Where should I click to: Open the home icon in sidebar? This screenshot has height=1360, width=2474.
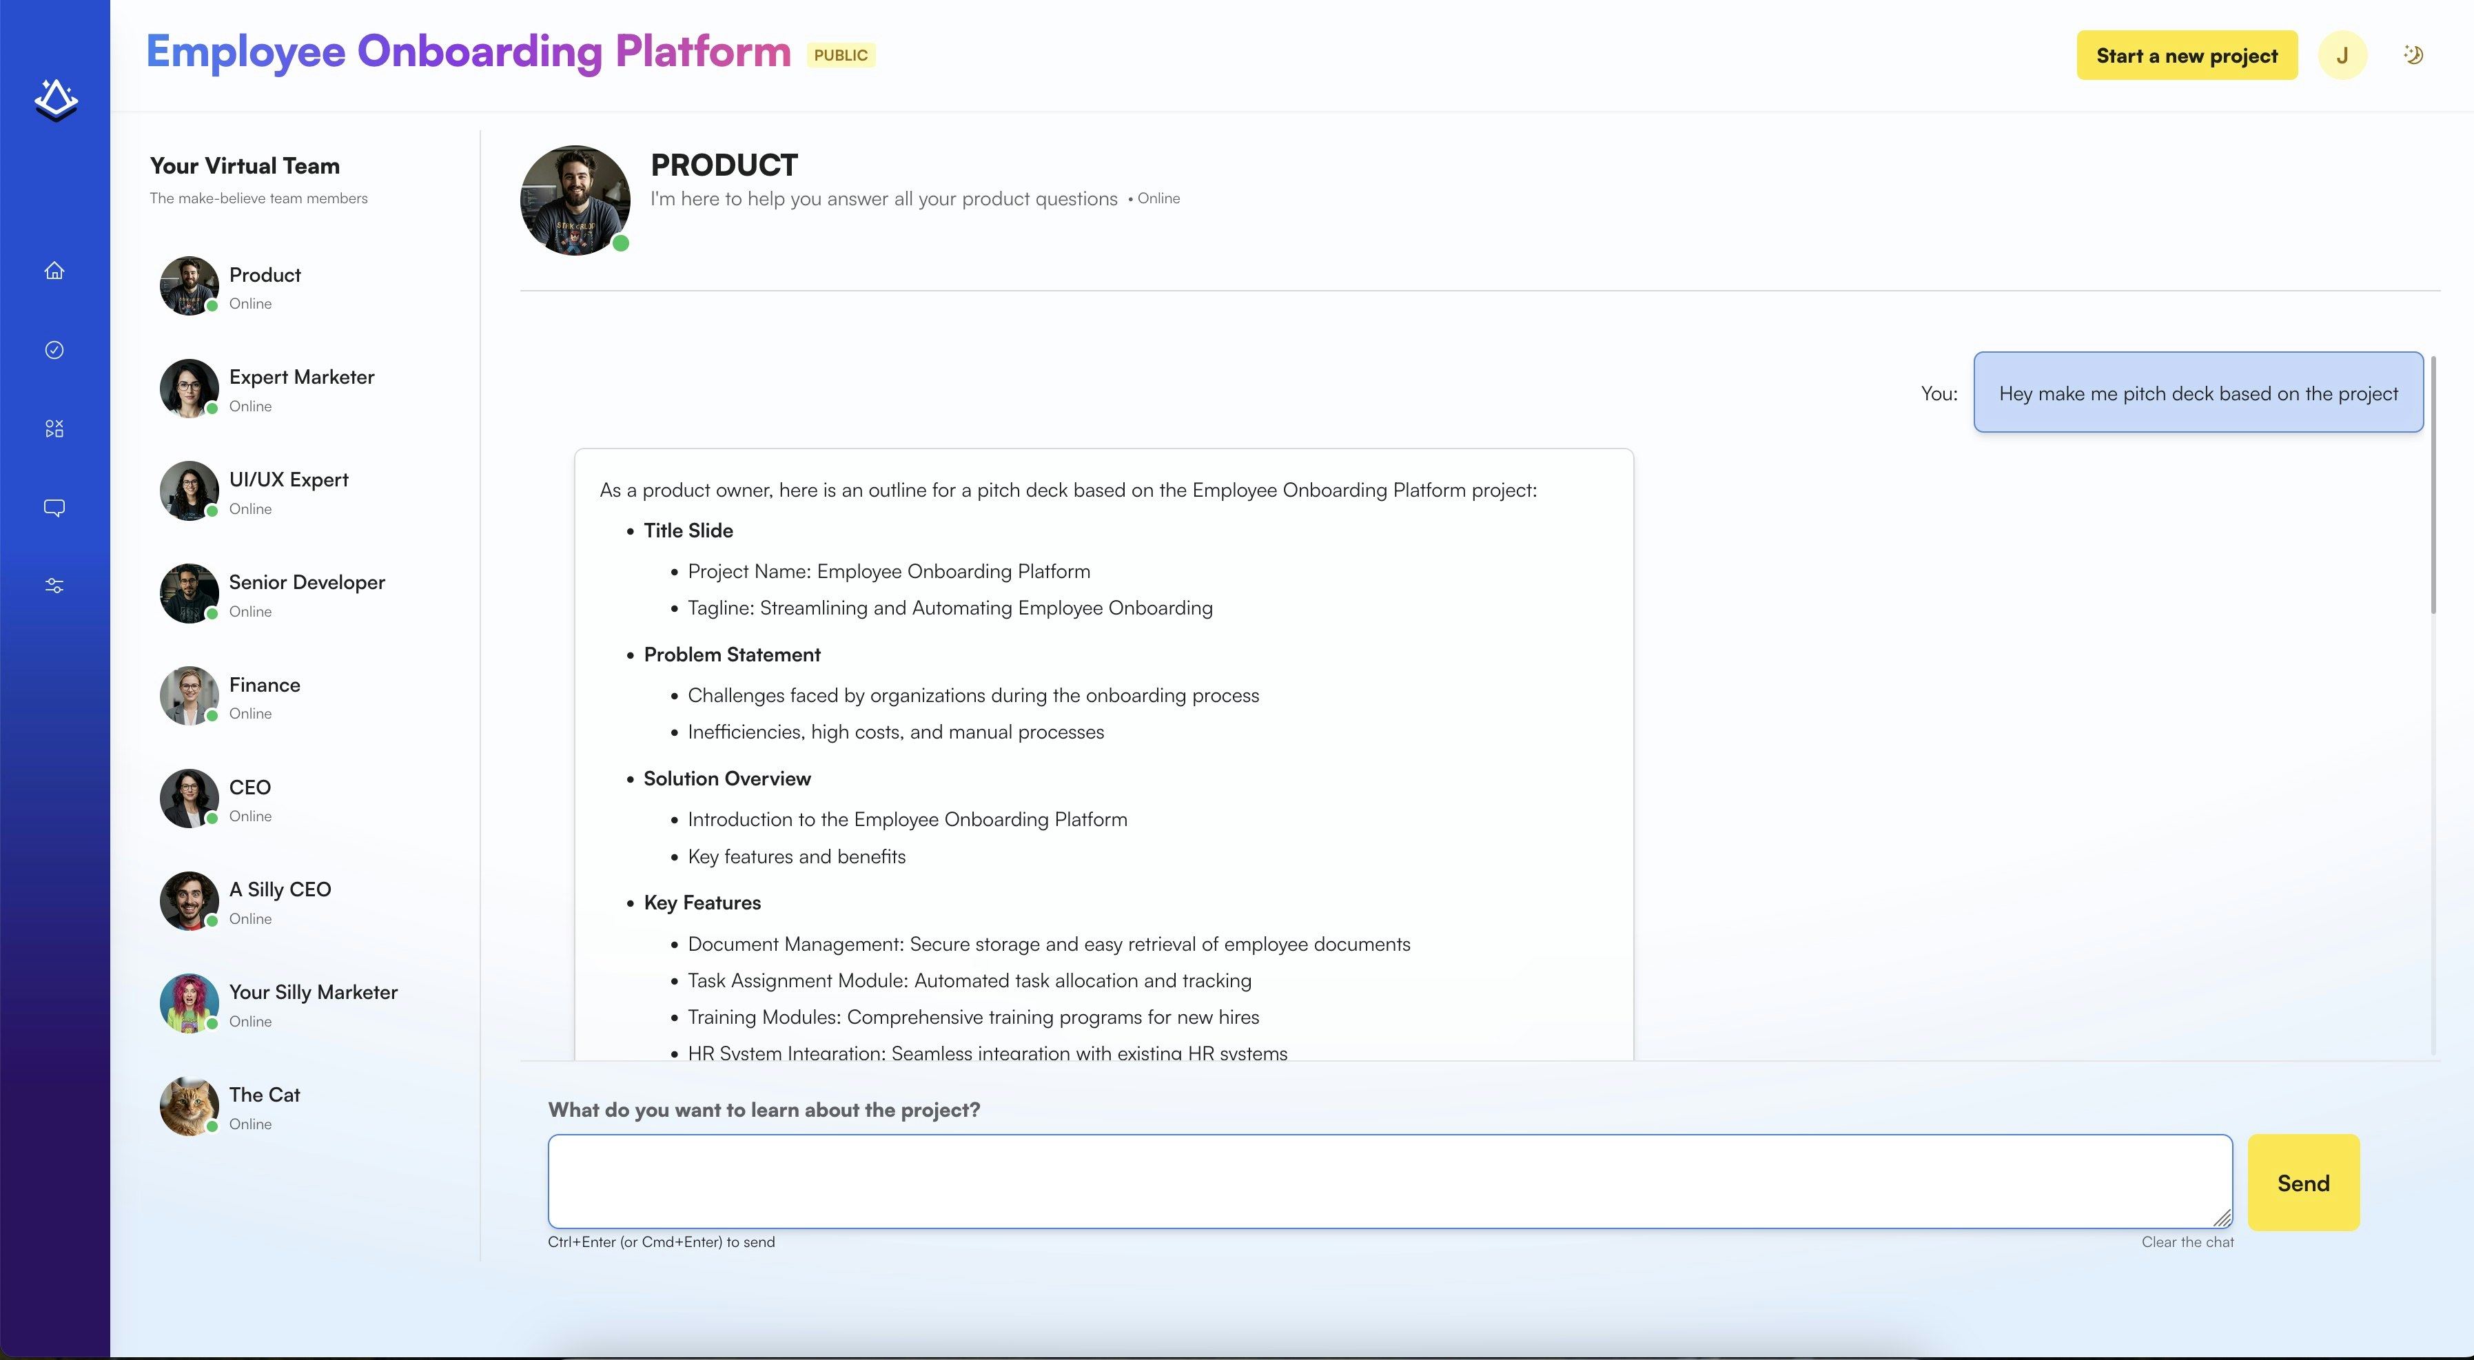54,271
